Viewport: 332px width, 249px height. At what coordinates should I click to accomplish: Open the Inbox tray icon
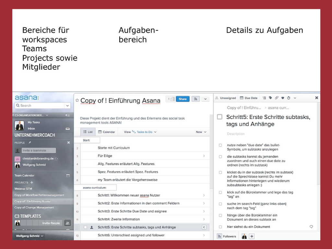pyautogui.click(x=68, y=128)
